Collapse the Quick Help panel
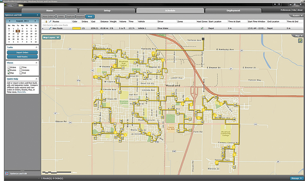The image size is (305, 181). tap(36, 79)
